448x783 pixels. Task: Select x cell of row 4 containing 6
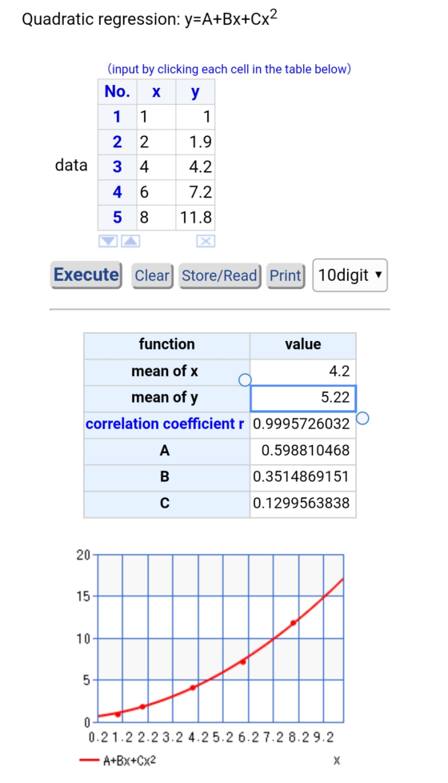tap(156, 192)
